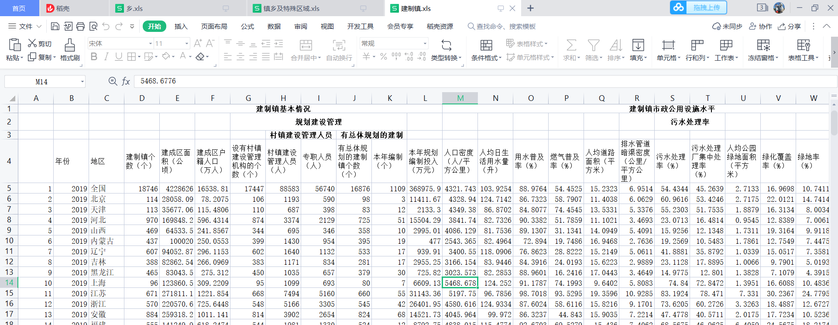Viewport: 838px width, 325px height.
Task: Click the Conditional Formatting (条件格式) icon
Action: coord(486,45)
